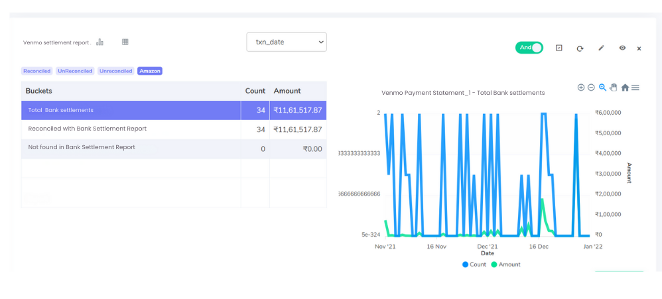Click the checkbox icon beside And toggle
This screenshot has height=299, width=662.
point(559,48)
